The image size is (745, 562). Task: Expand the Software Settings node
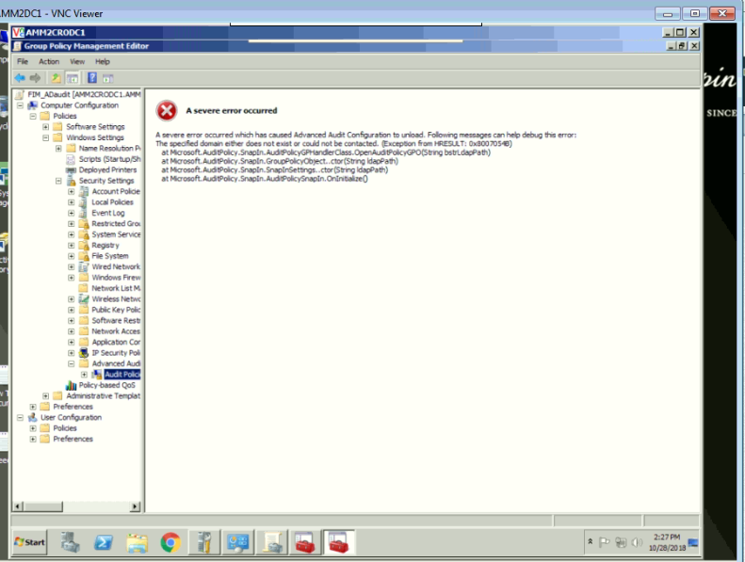click(45, 127)
